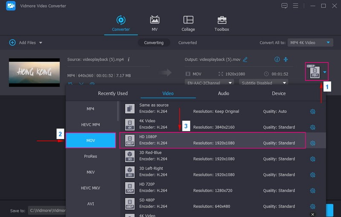
Task: Open custom settings for 4K Video preset
Action: click(x=312, y=127)
